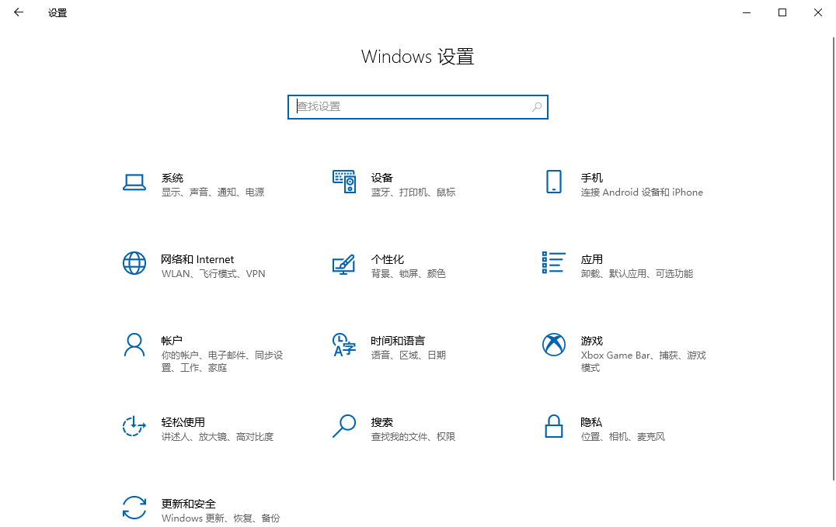Select the 应用 category title
836x527 pixels.
pos(592,259)
